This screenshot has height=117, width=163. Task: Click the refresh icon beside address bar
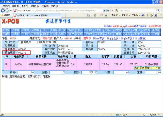108,10
